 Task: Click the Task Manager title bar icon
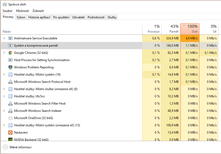click(5, 4)
